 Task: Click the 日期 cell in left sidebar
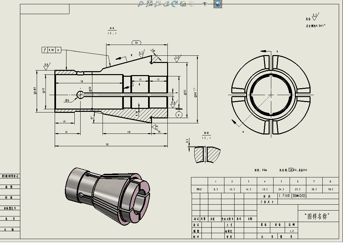(x=10, y=230)
